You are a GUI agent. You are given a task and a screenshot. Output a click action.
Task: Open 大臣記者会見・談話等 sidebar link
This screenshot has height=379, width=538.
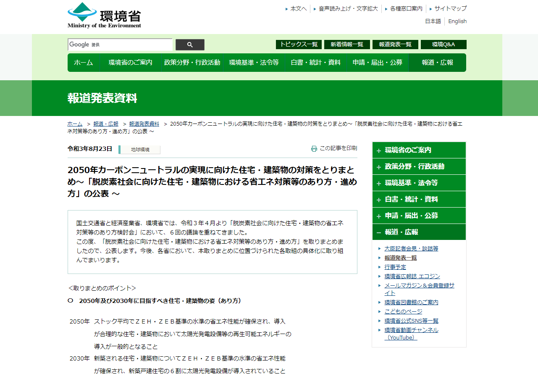tap(411, 249)
